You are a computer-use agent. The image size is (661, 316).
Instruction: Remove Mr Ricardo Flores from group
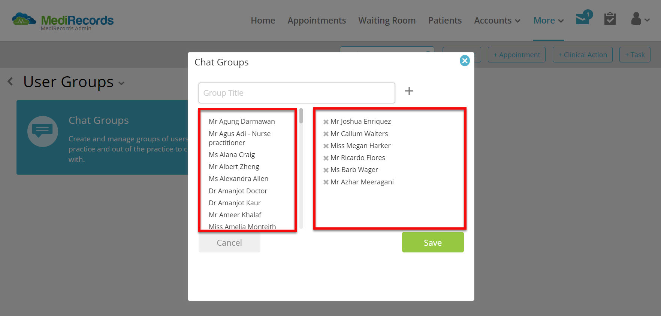pyautogui.click(x=326, y=158)
